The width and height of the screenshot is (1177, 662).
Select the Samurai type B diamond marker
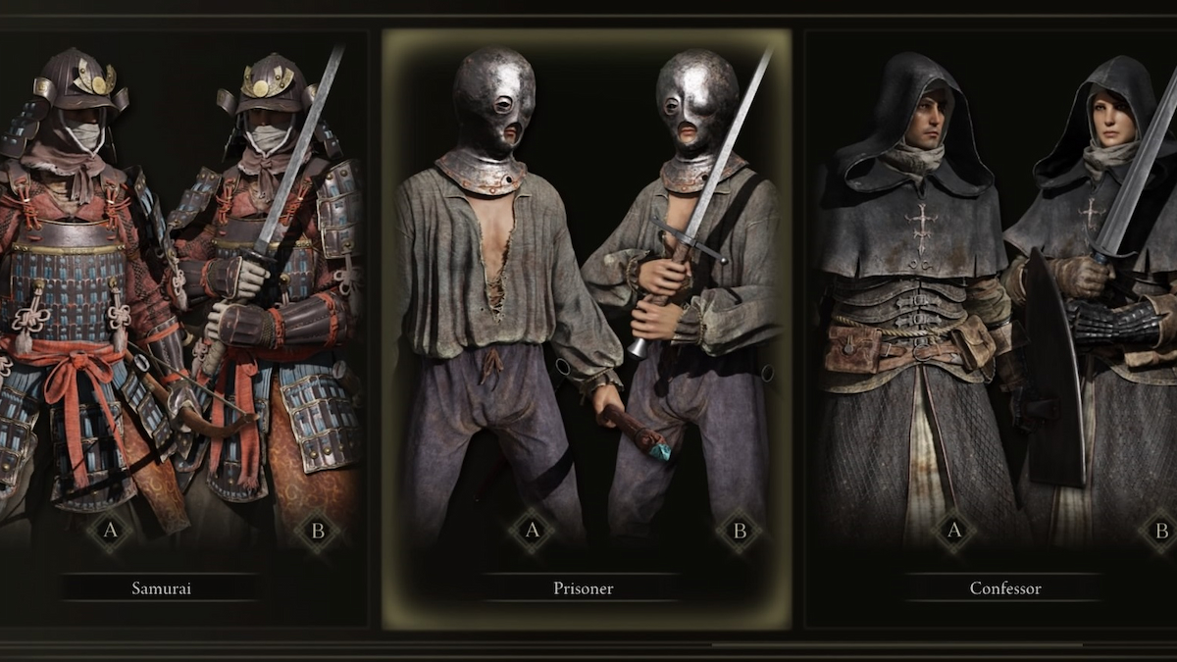316,532
